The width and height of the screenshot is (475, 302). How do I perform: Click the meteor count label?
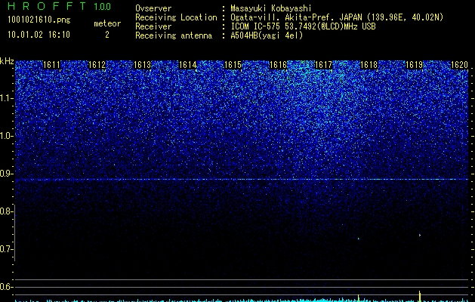tap(107, 23)
